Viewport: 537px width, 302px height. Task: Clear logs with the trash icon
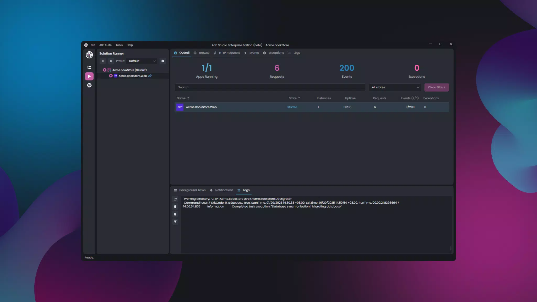point(175,207)
